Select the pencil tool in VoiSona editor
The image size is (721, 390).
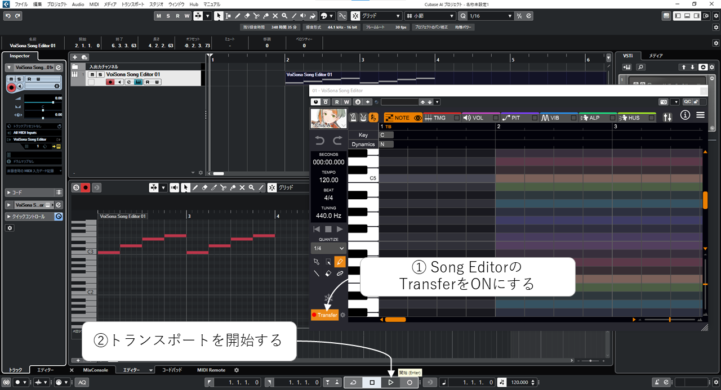[340, 262]
